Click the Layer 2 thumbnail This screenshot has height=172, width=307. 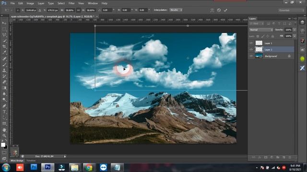(259, 49)
